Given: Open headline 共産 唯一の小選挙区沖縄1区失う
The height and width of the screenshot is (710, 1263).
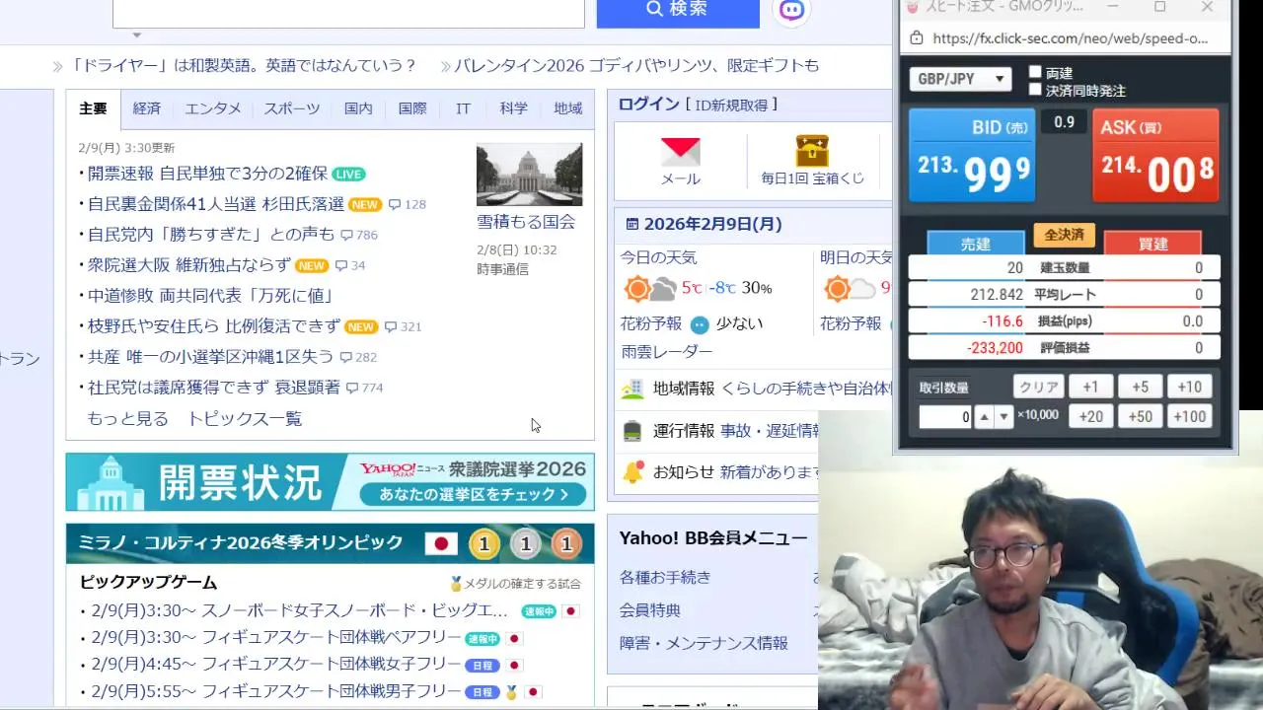Looking at the screenshot, I should [x=210, y=357].
